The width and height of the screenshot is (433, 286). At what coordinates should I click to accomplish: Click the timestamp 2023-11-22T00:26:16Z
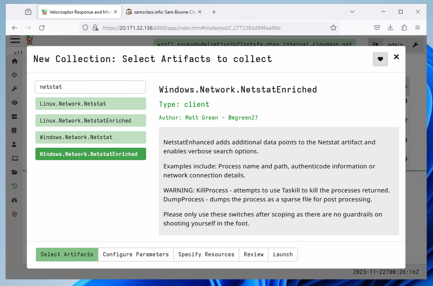tap(386, 272)
